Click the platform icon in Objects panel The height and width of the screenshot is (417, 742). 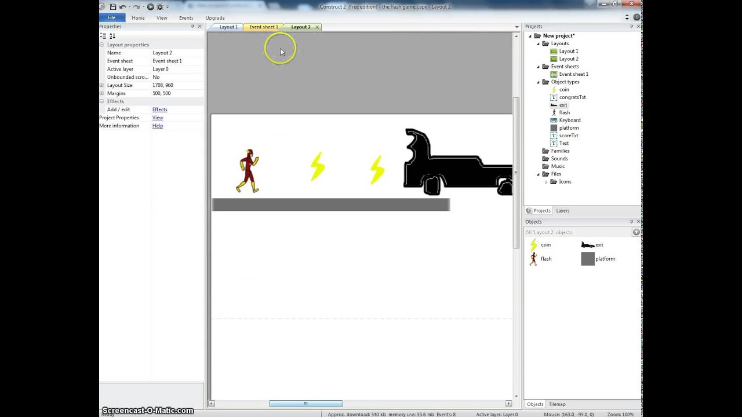pos(588,259)
